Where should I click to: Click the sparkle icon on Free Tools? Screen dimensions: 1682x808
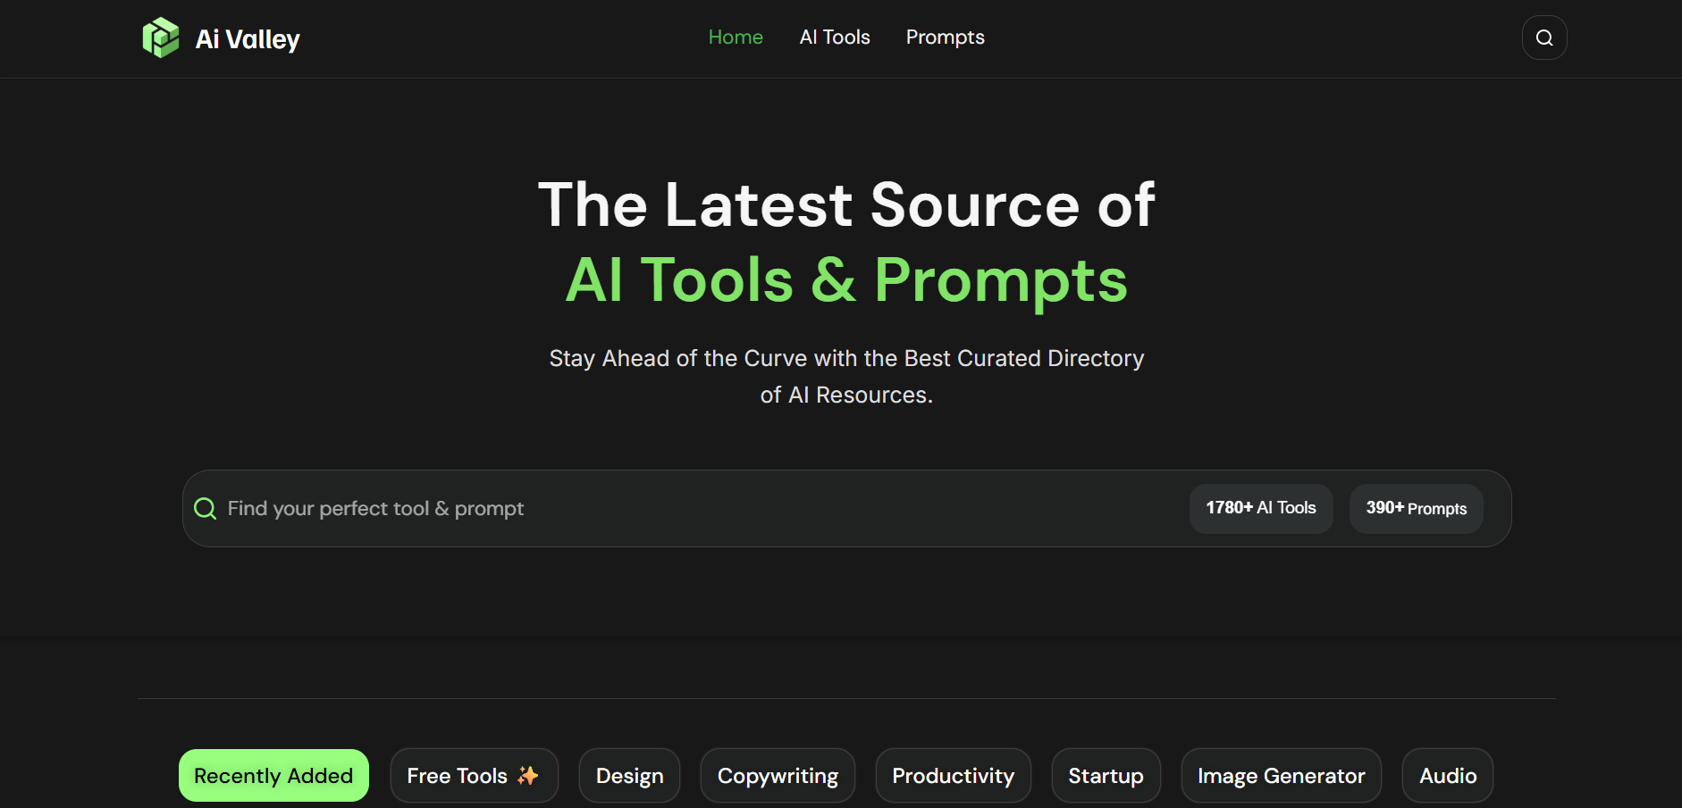coord(528,775)
